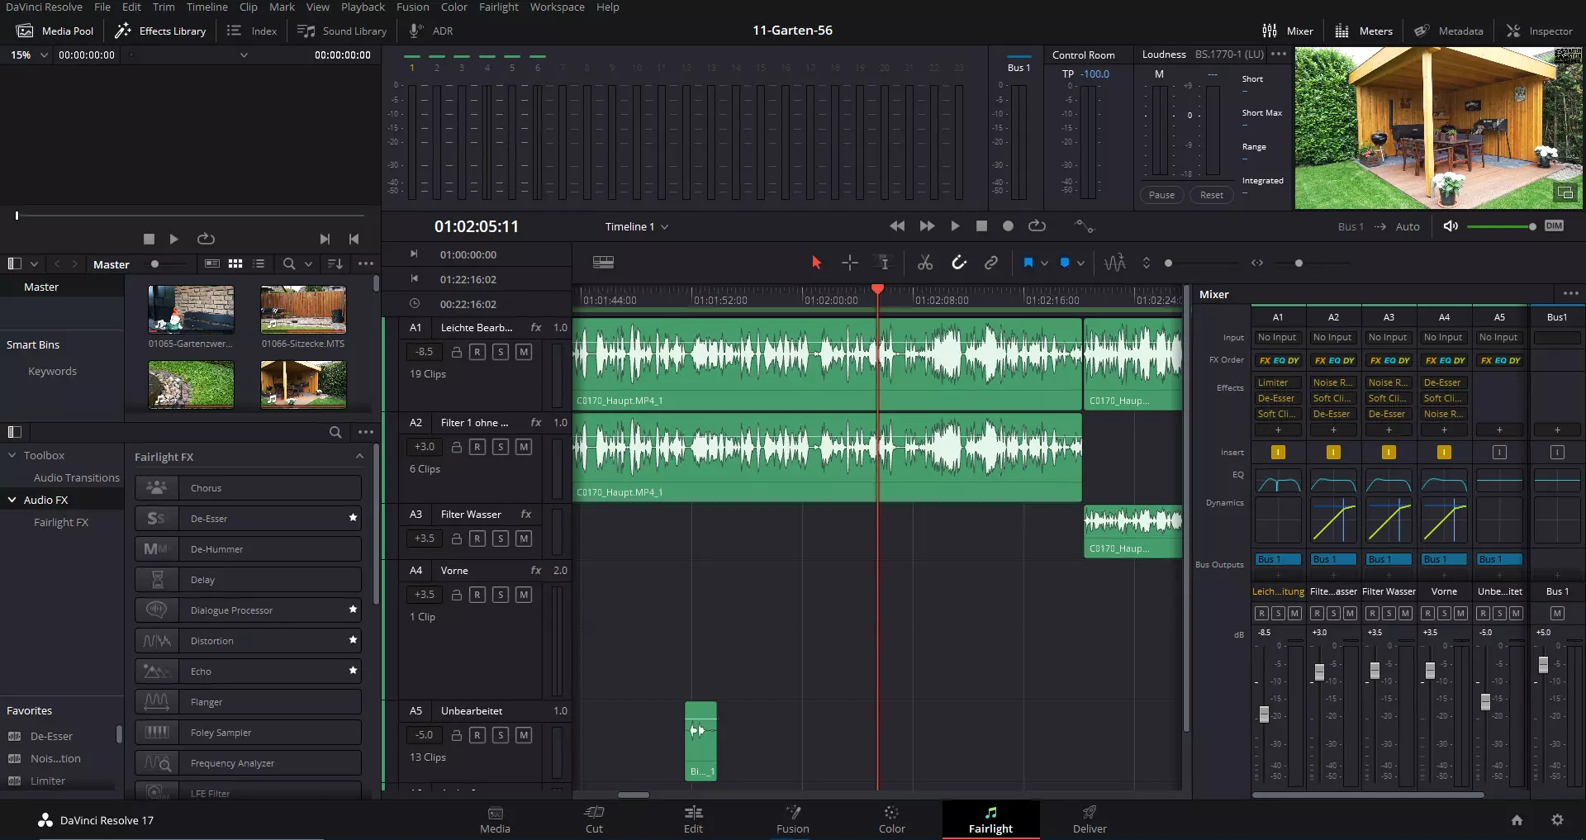Click the blue flag icon
Image resolution: width=1586 pixels, height=840 pixels.
[x=1028, y=263]
